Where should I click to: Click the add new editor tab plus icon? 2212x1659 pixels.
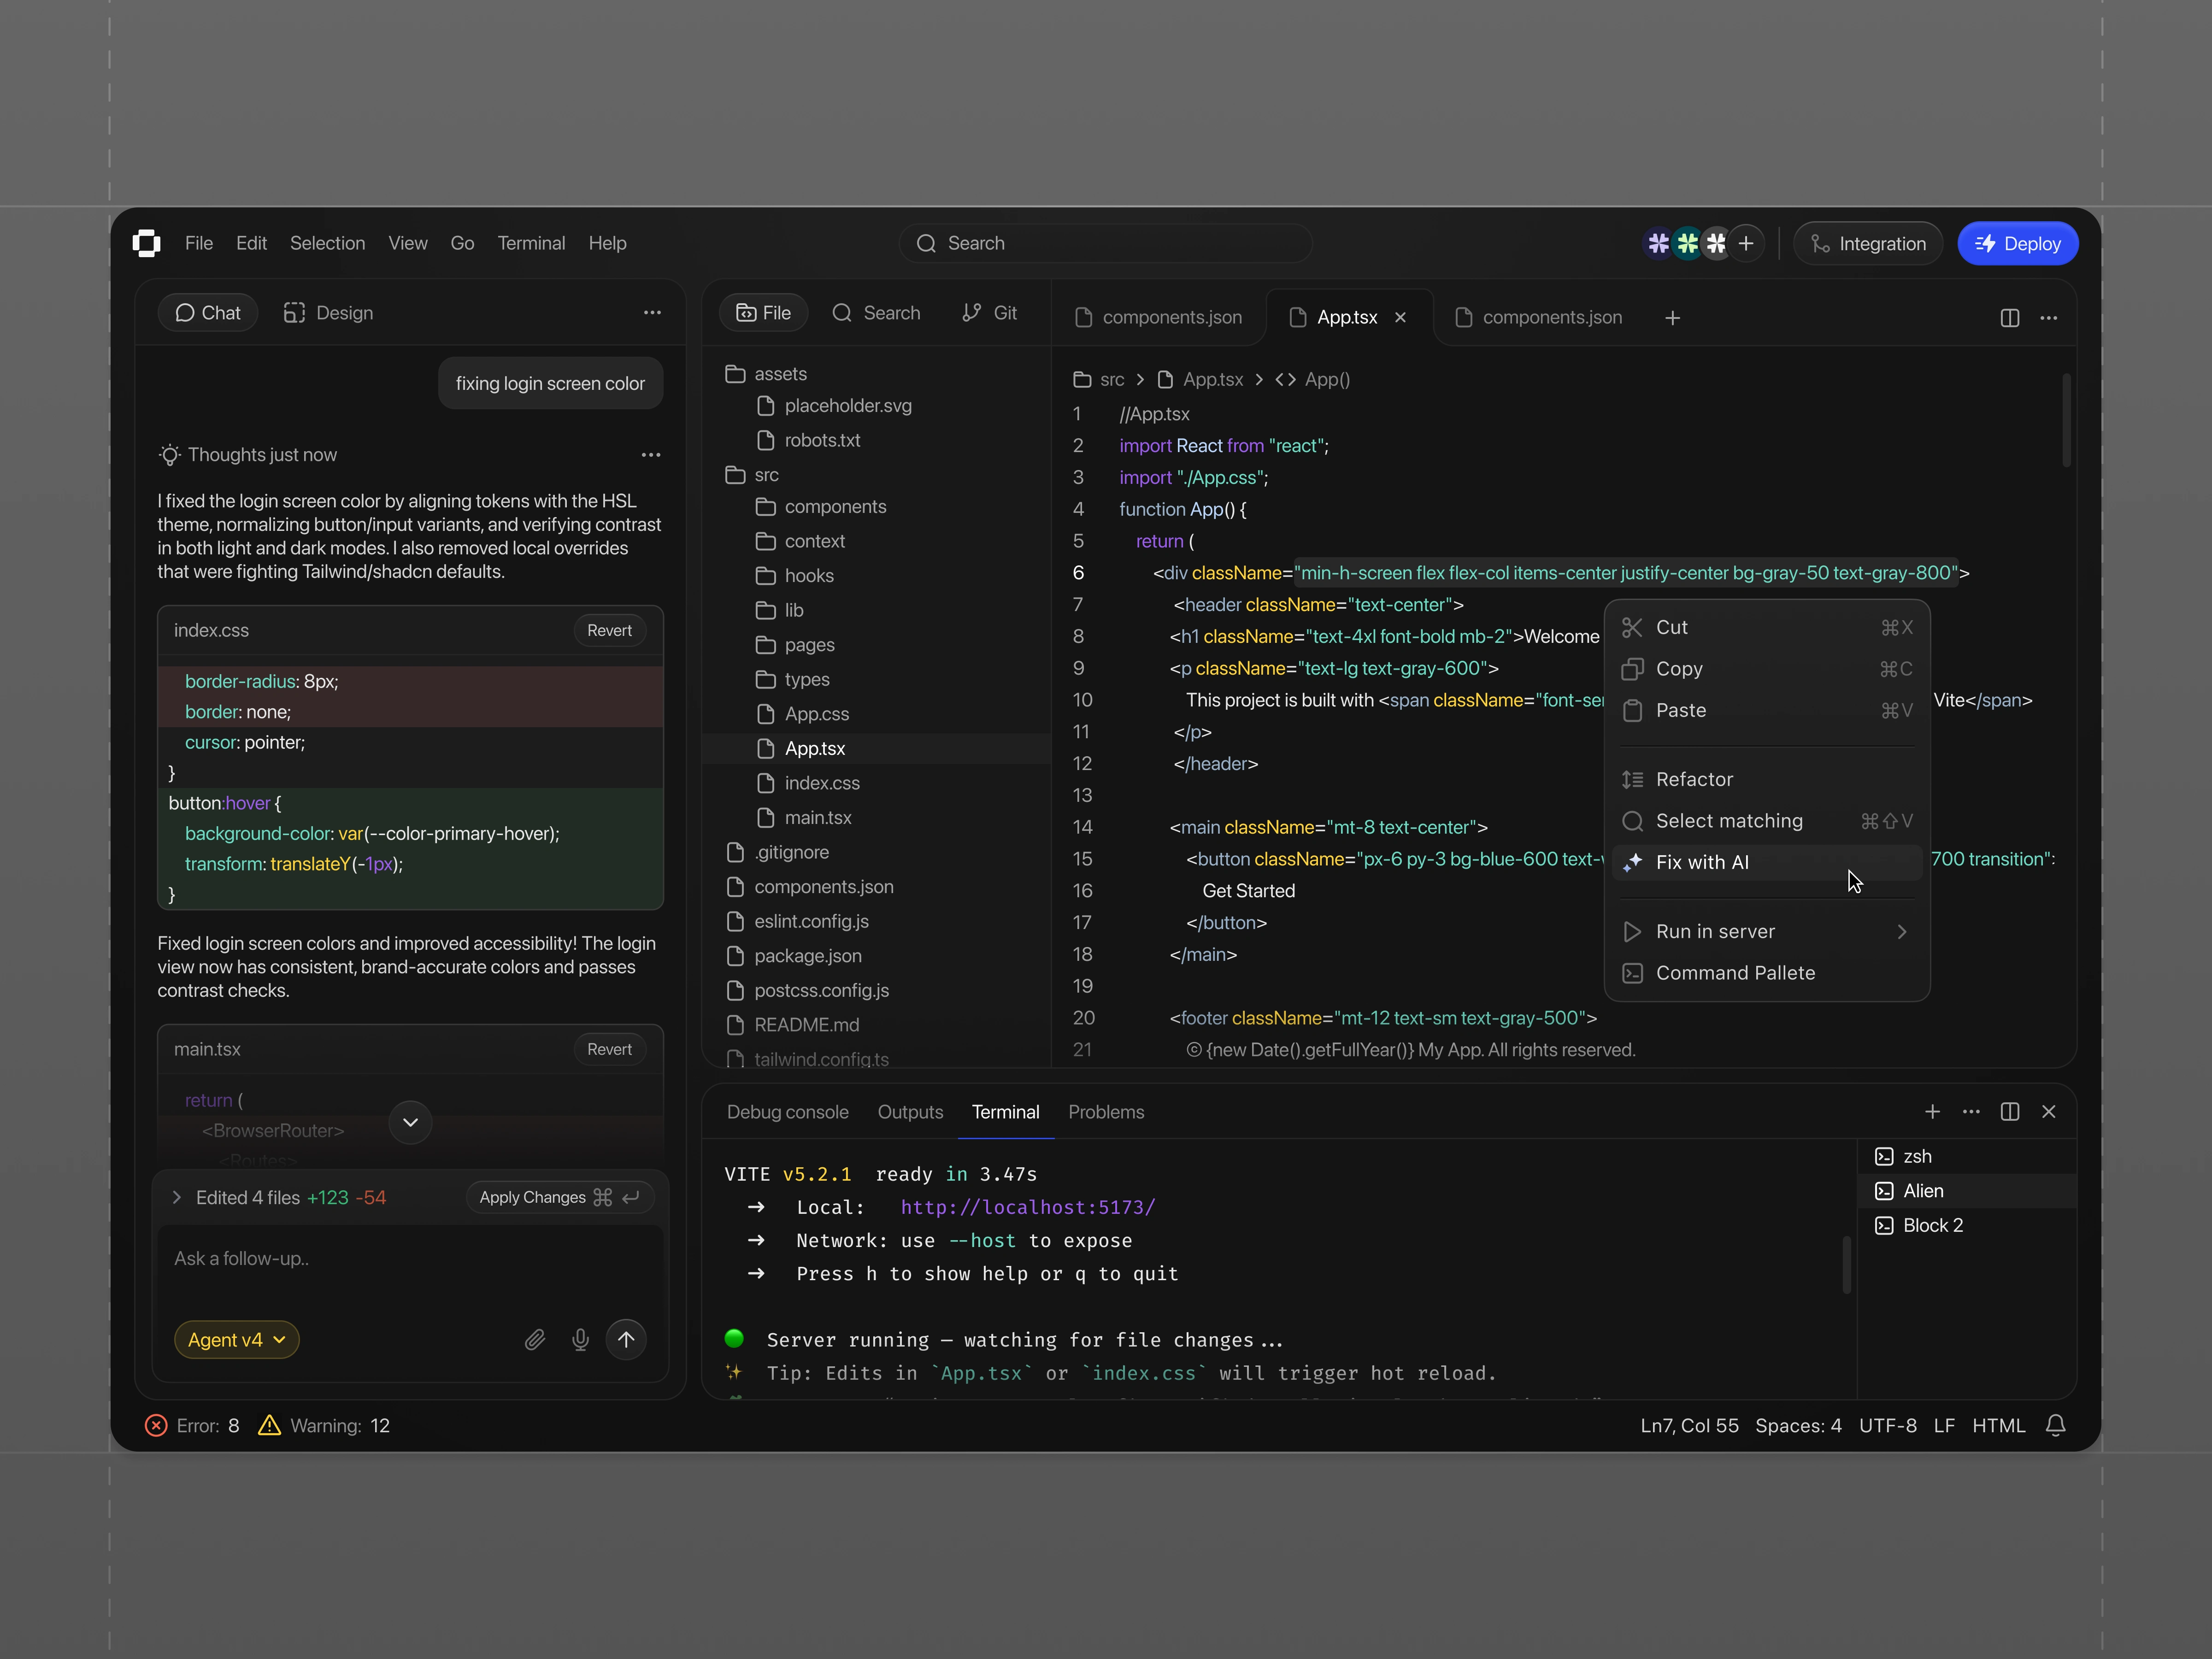[x=1672, y=318]
